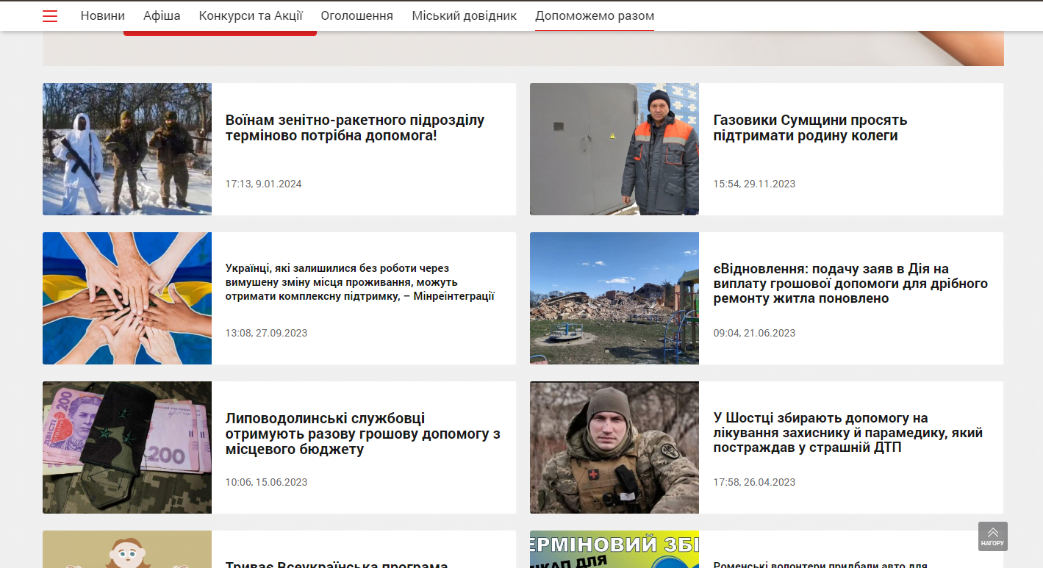Click the gas worker in uniform thumbnail

614,149
